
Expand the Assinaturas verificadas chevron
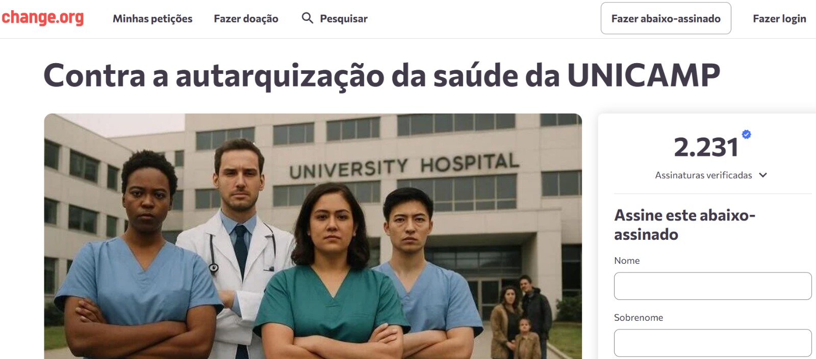click(x=763, y=175)
